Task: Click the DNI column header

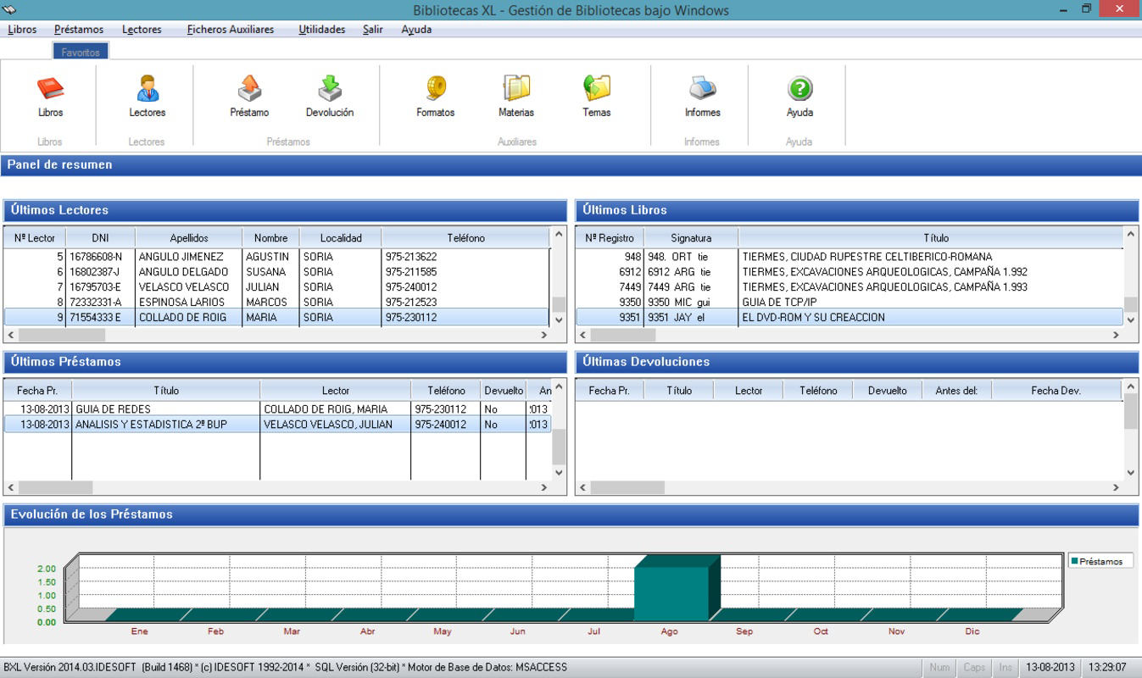Action: (100, 238)
